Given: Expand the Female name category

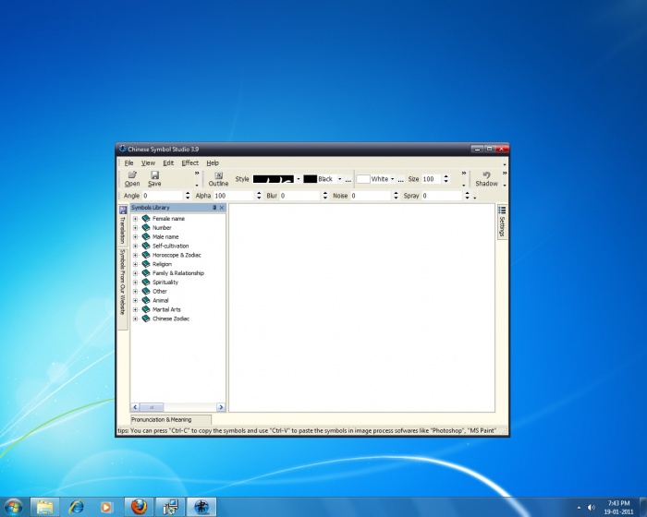Looking at the screenshot, I should [x=135, y=219].
